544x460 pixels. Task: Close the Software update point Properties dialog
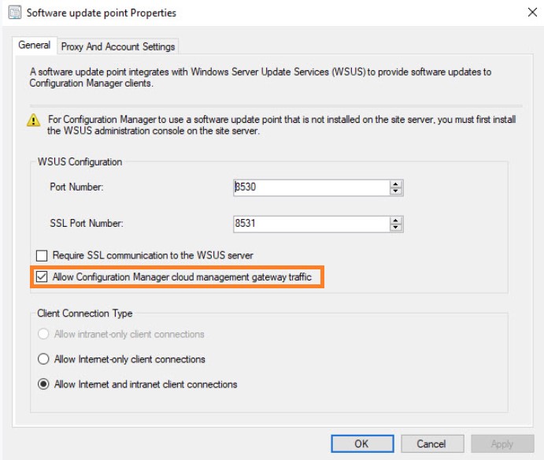(x=532, y=13)
